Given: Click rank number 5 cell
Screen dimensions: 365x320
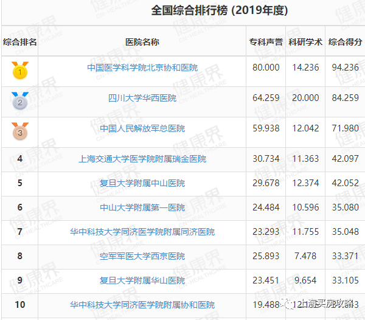Looking at the screenshot, I should click(20, 183).
